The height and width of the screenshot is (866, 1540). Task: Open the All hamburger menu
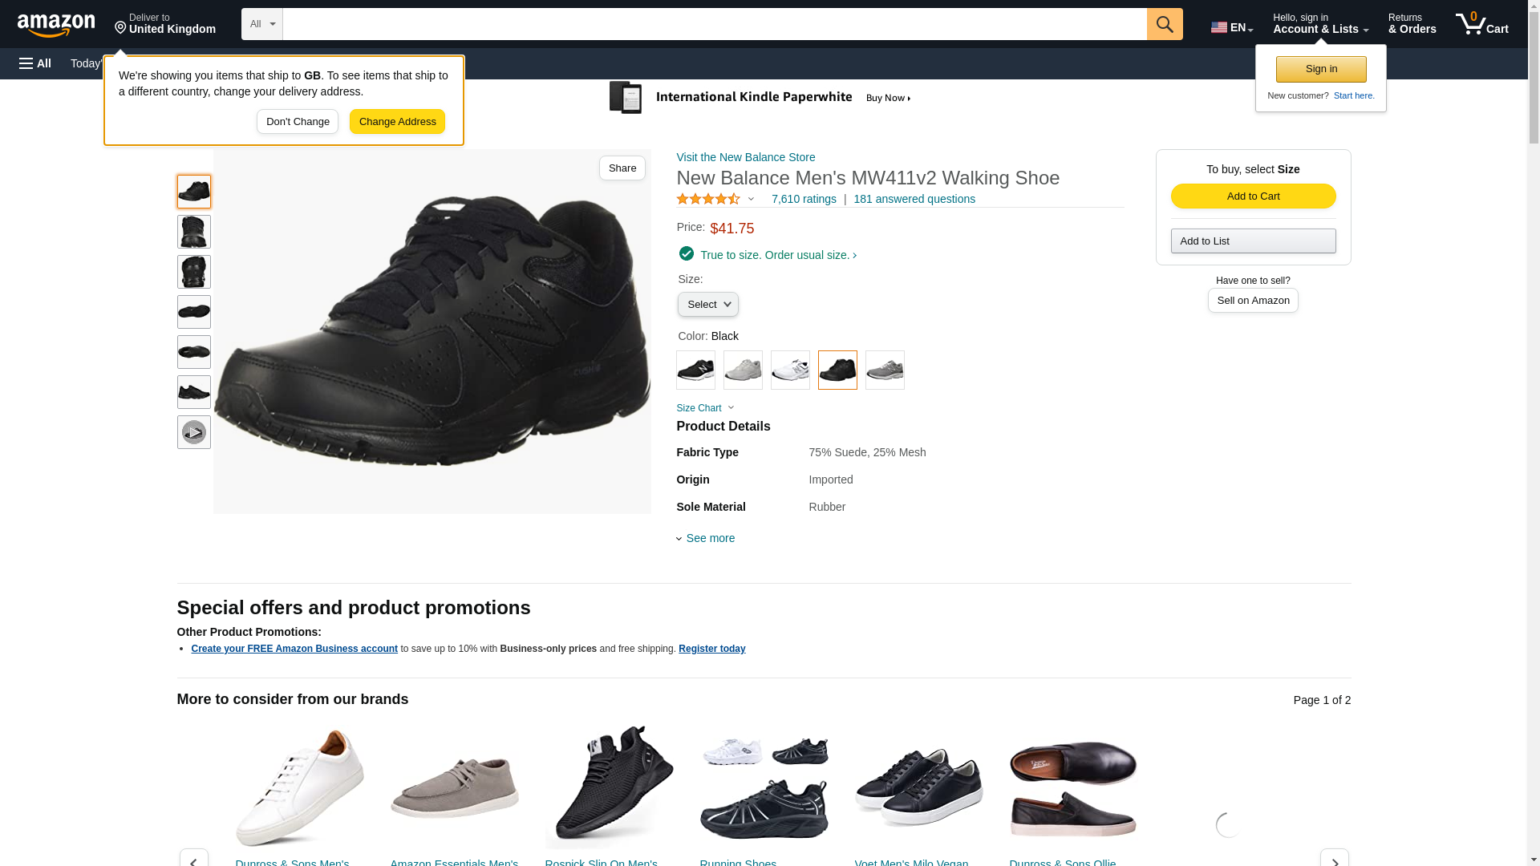pos(35,63)
